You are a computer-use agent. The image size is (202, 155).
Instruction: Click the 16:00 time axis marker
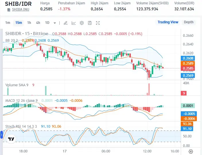coord(175,151)
